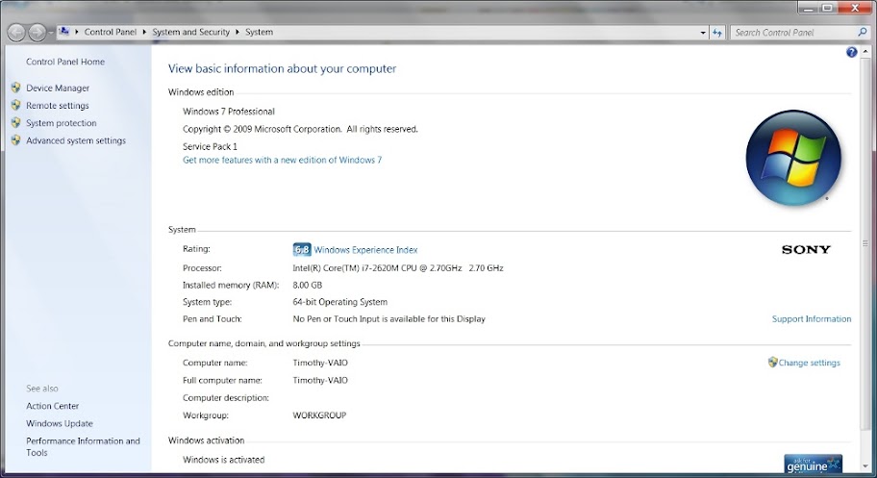The width and height of the screenshot is (877, 478).
Task: Open the recent pages dropdown arrow
Action: 50,33
